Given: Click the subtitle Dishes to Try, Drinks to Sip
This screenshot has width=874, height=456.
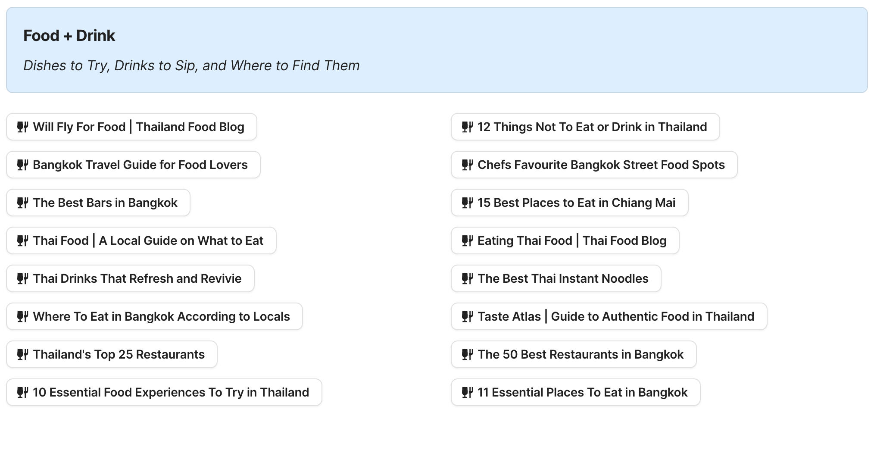Looking at the screenshot, I should [x=191, y=66].
